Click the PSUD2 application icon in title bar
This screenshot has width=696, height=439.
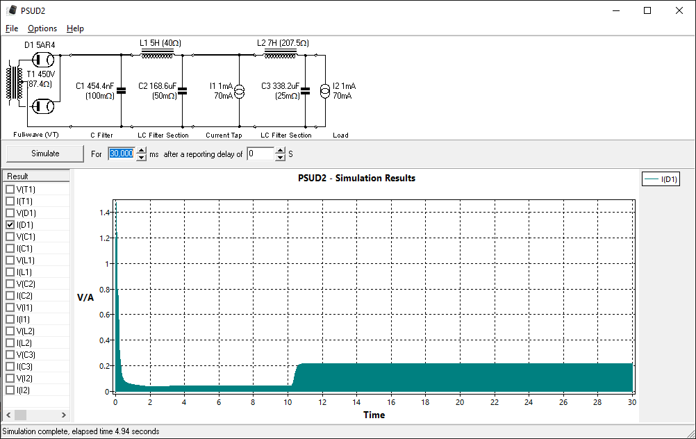click(x=12, y=10)
